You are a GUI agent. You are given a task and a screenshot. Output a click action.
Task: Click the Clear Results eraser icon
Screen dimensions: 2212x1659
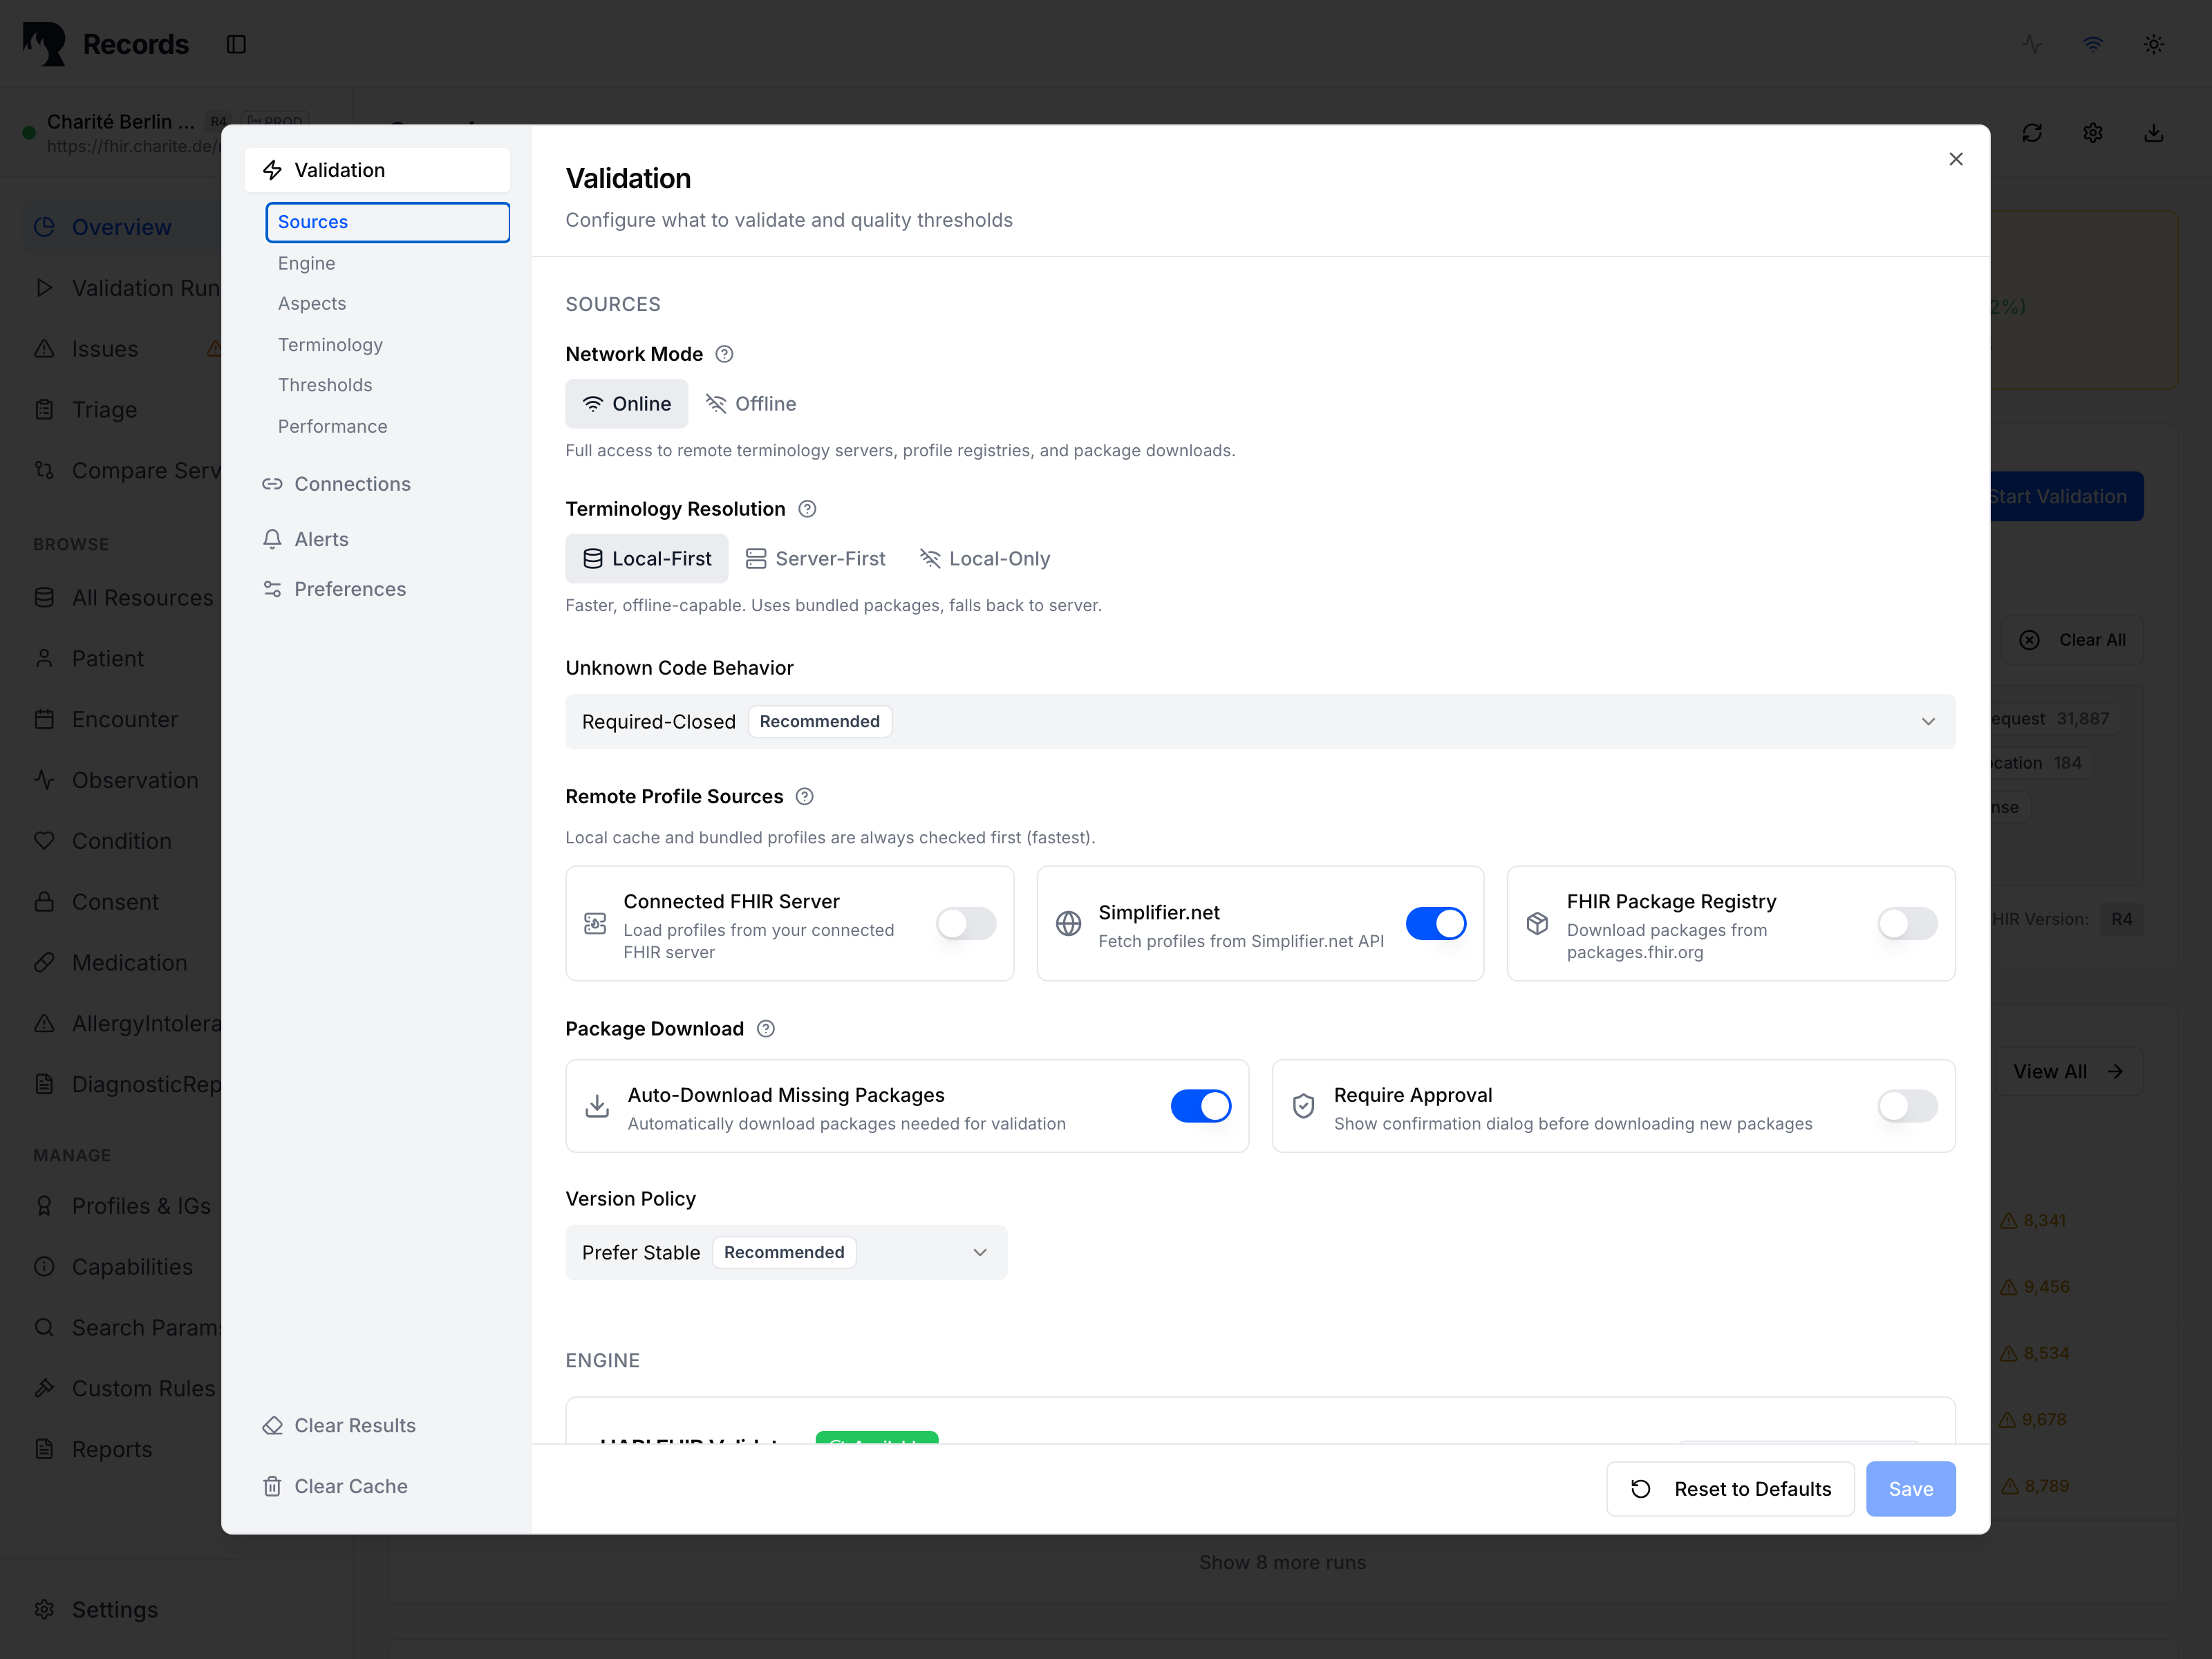pyautogui.click(x=272, y=1425)
